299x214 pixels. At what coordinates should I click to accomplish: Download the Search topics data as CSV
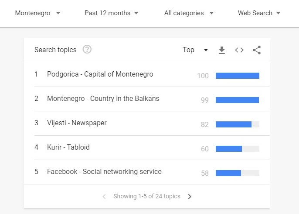222,50
